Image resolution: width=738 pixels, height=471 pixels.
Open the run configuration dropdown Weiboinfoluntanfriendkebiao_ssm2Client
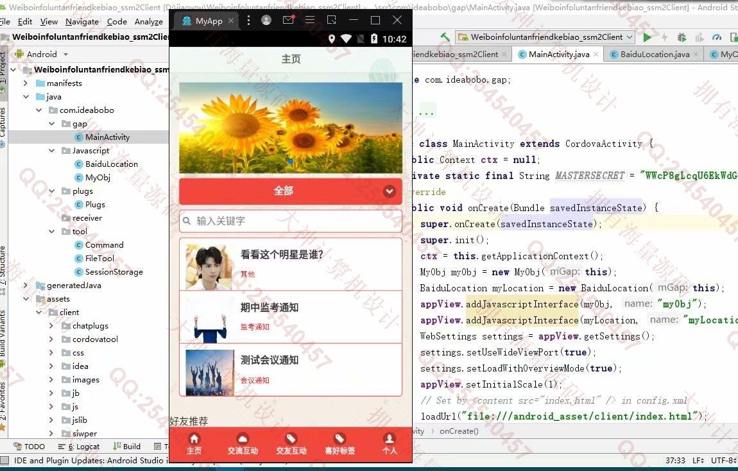546,37
